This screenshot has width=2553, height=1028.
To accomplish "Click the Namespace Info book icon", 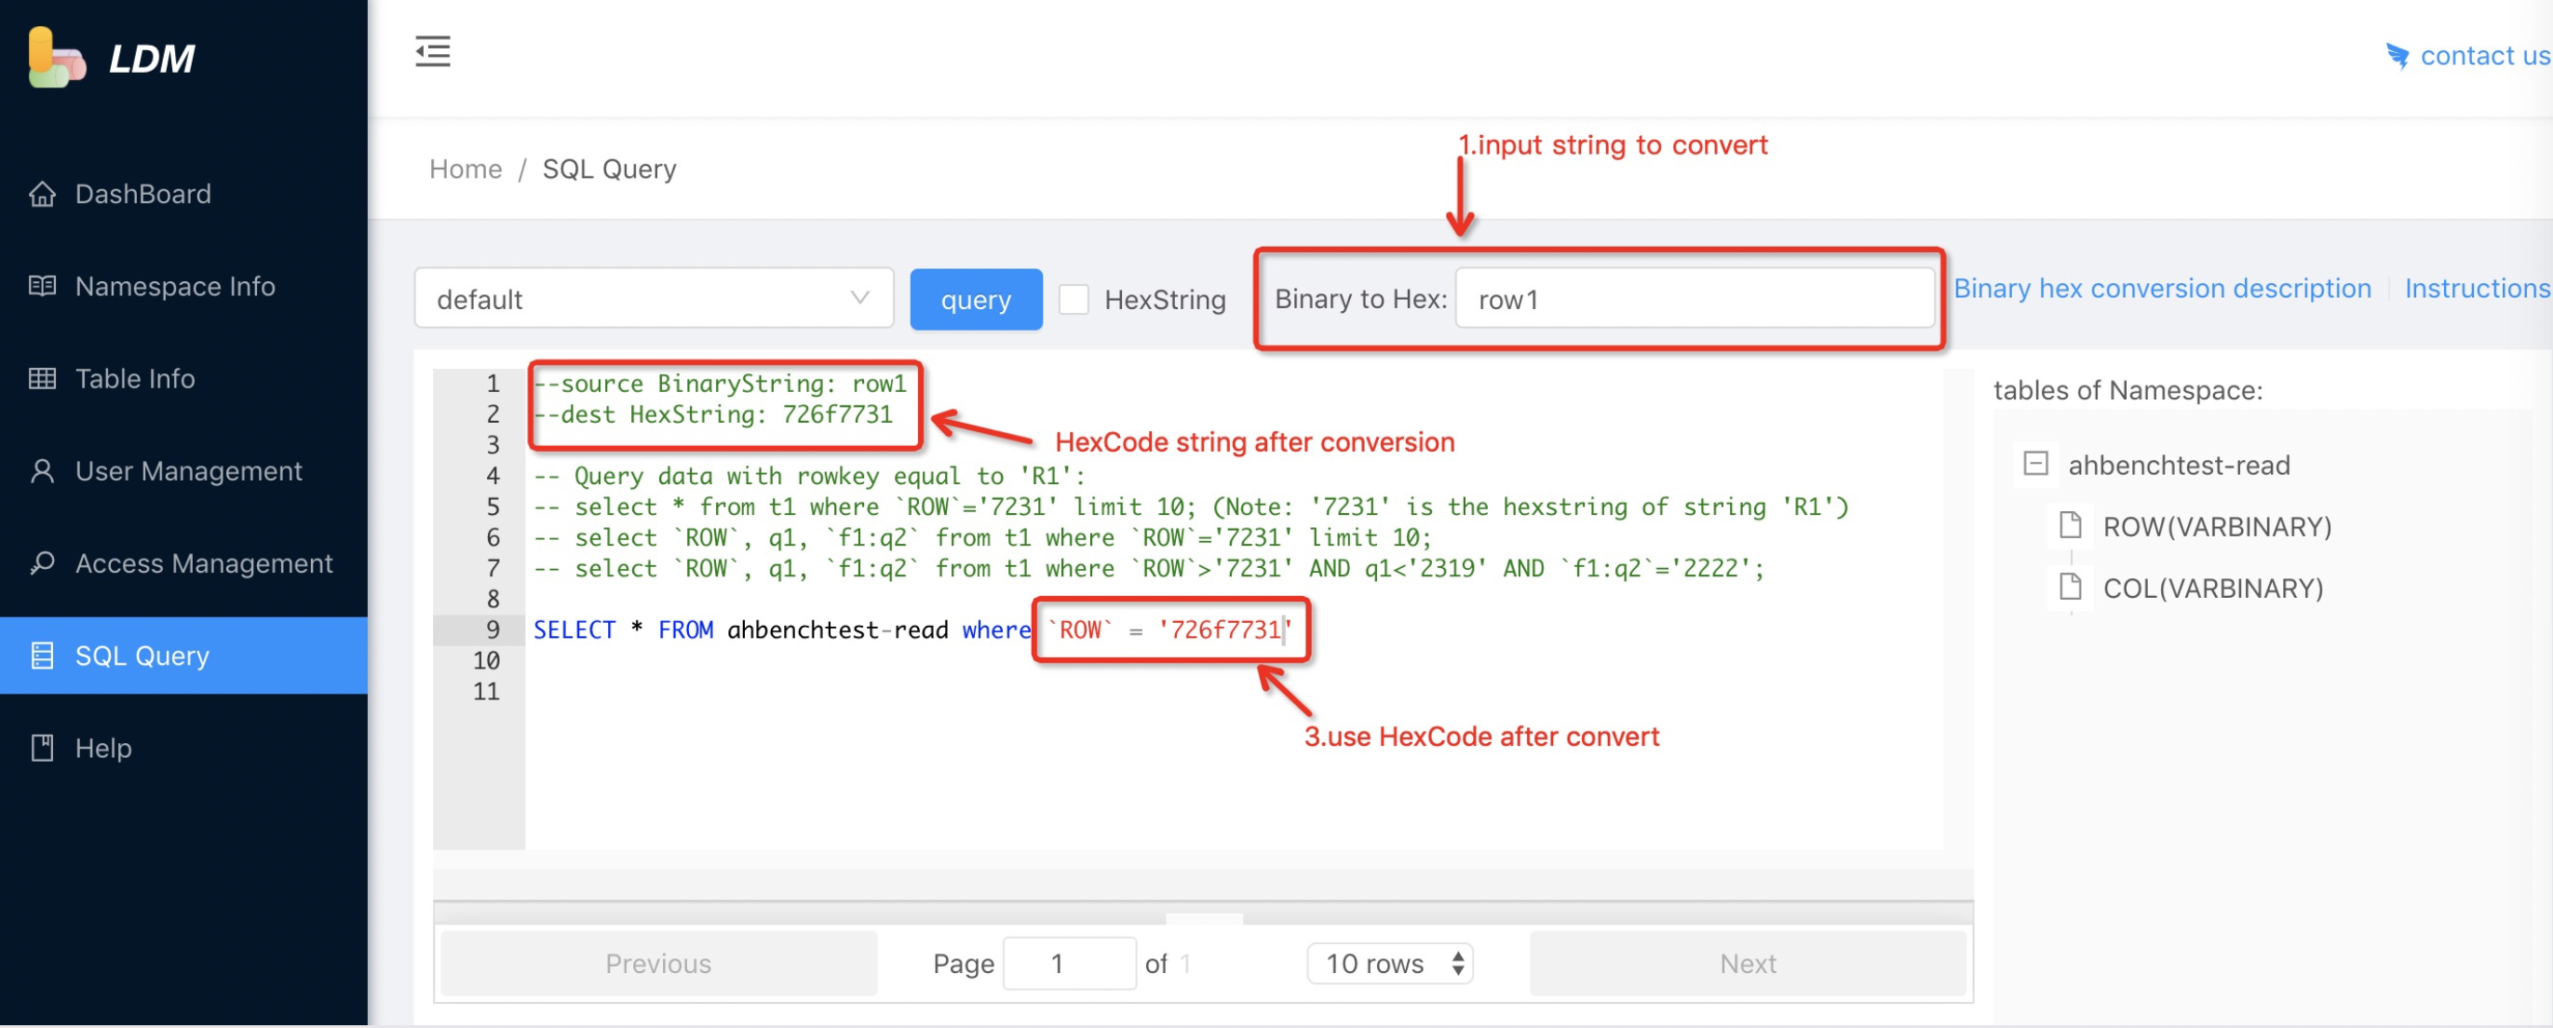I will click(42, 286).
